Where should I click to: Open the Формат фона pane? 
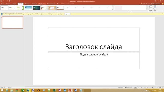pyautogui.click(x=155, y=8)
